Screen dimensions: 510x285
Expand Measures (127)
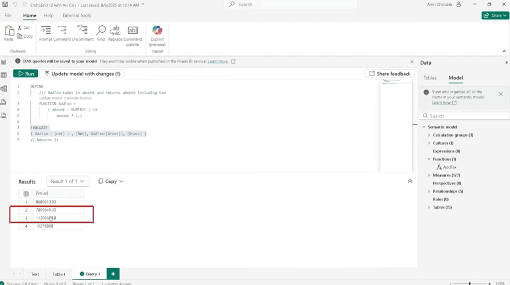(429, 175)
